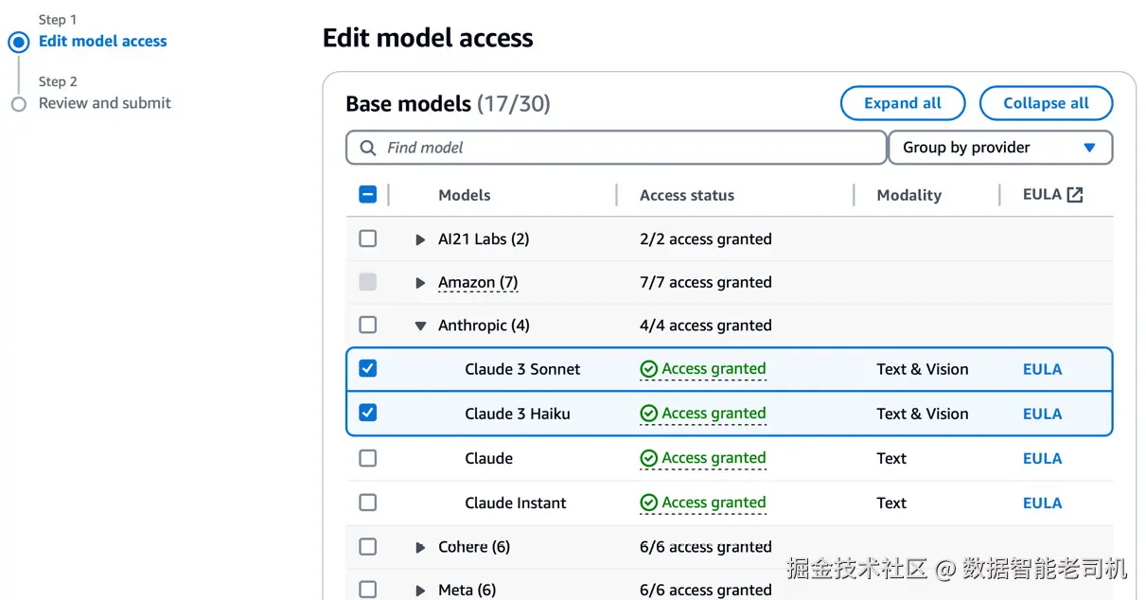This screenshot has height=600, width=1146.
Task: Open the Group by provider dropdown
Action: (x=999, y=148)
